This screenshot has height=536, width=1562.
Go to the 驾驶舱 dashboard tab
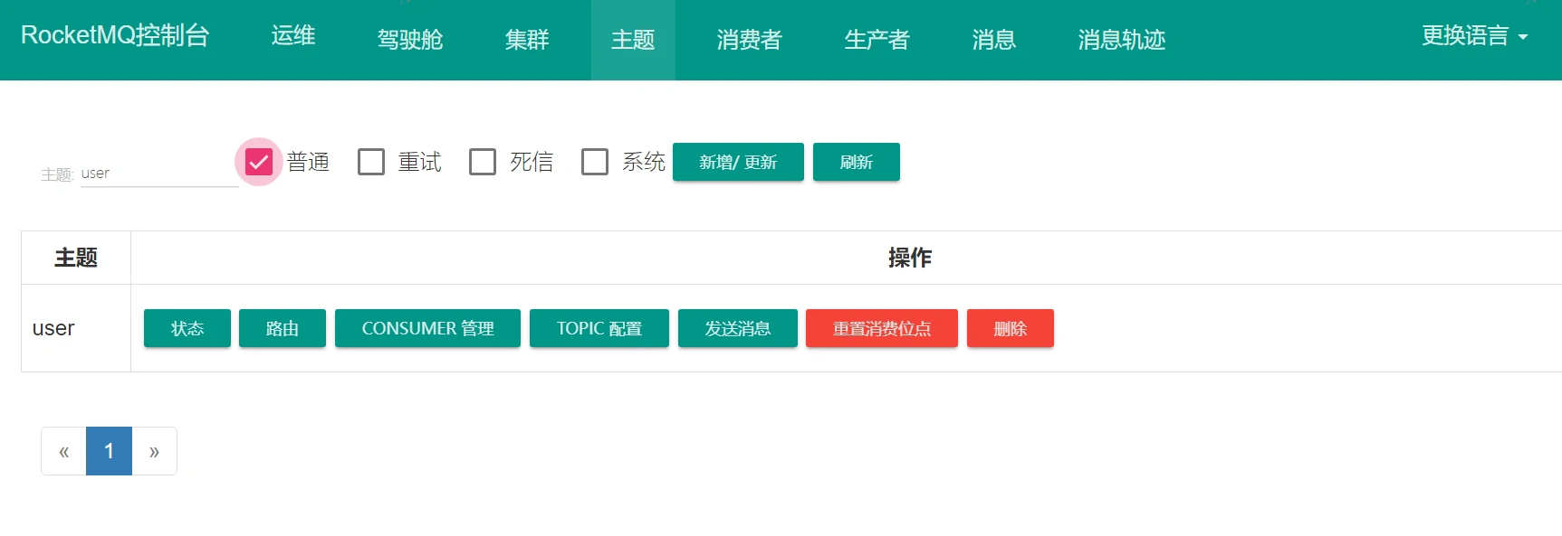pyautogui.click(x=410, y=40)
